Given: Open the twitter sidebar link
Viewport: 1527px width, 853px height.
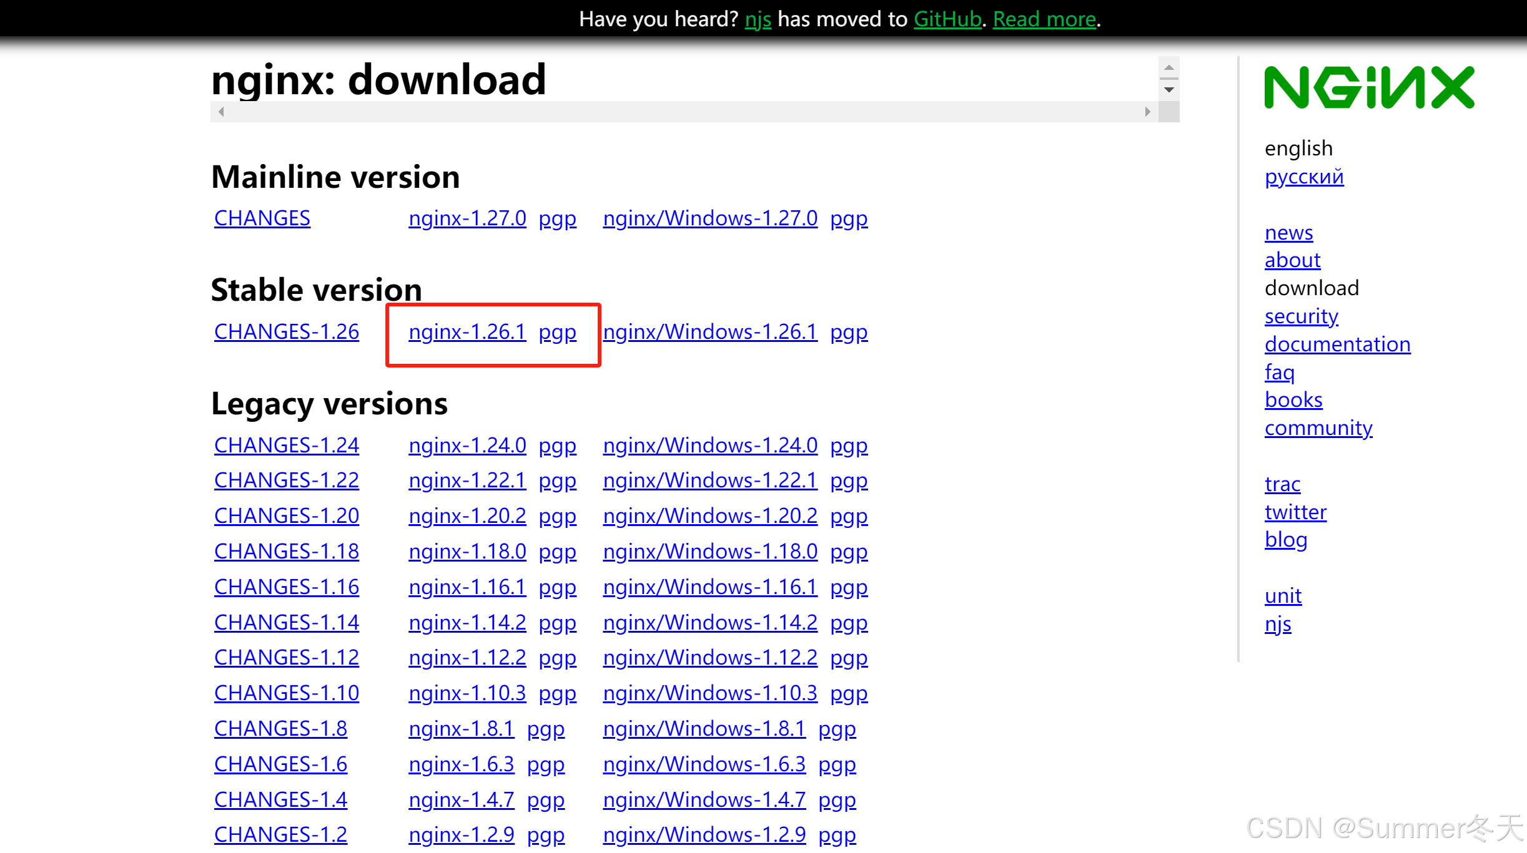Looking at the screenshot, I should coord(1296,512).
